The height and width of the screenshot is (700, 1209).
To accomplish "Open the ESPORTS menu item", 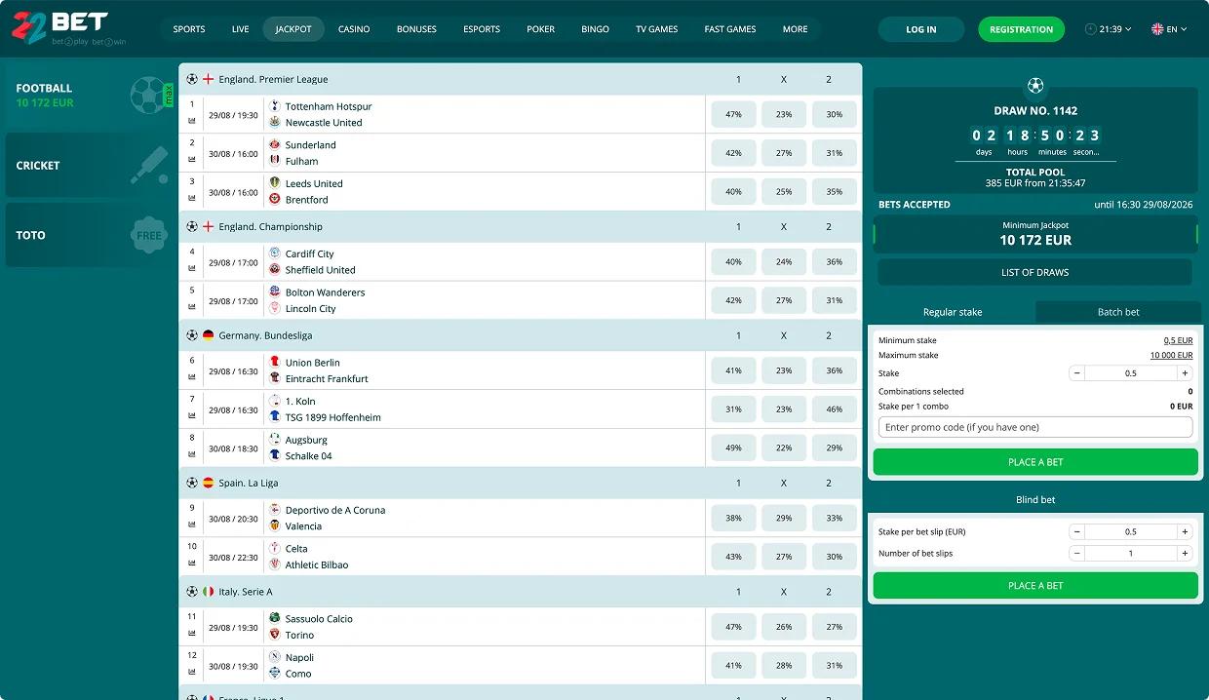I will click(482, 29).
